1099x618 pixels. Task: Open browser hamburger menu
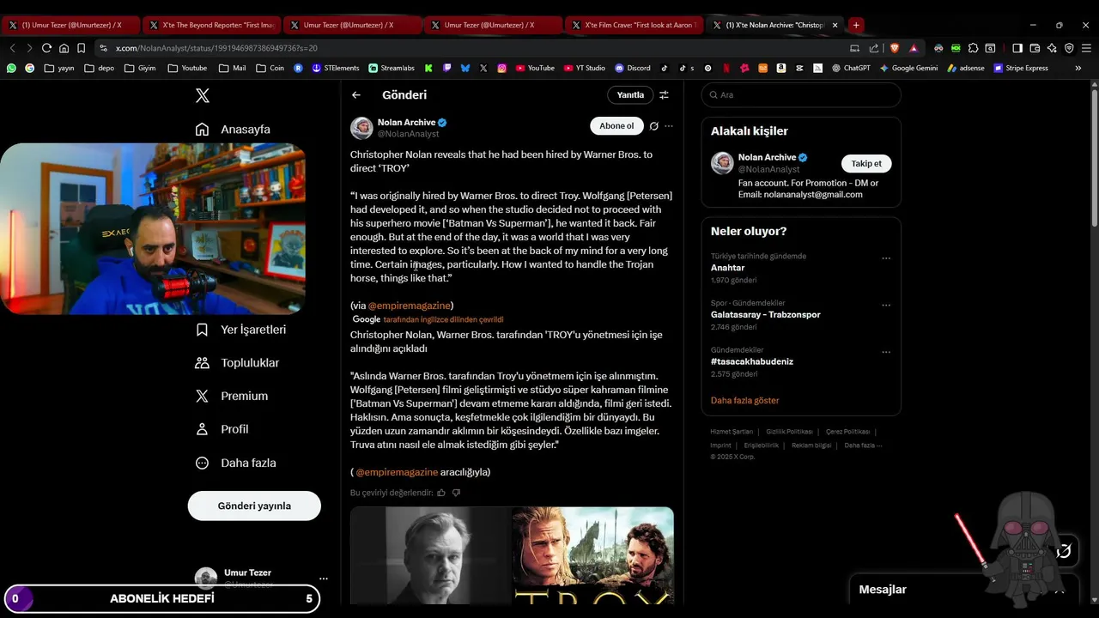1086,48
